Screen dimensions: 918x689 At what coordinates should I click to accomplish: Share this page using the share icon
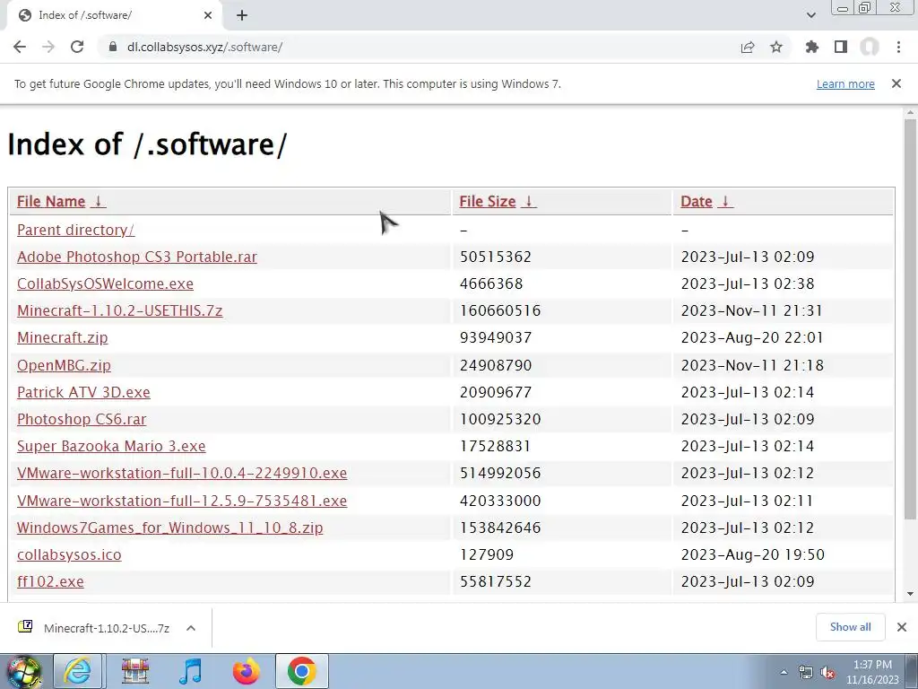(x=748, y=47)
